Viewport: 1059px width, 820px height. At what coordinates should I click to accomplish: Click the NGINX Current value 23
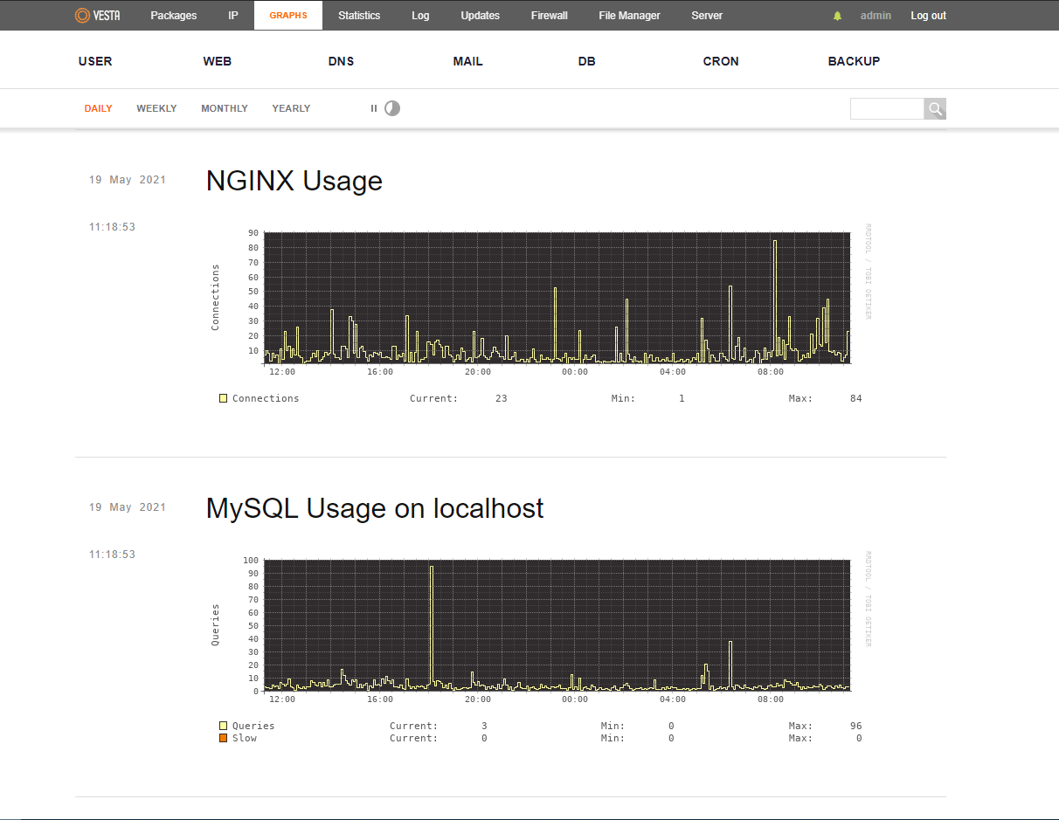tap(501, 398)
